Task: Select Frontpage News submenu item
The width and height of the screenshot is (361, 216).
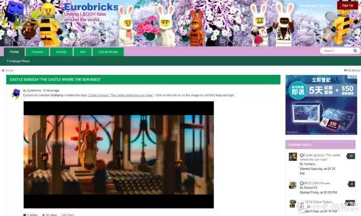Action: tap(18, 61)
